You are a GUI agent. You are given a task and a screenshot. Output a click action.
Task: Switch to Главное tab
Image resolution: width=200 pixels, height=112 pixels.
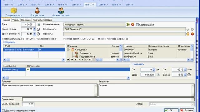tap(6, 20)
